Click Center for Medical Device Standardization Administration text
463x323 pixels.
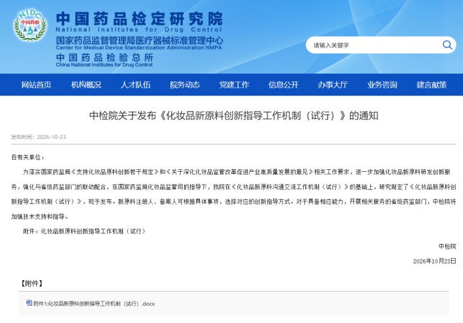(138, 47)
